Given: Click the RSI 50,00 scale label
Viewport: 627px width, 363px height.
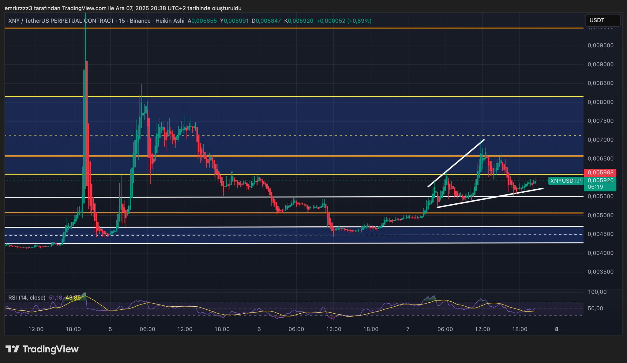Looking at the screenshot, I should pyautogui.click(x=595, y=308).
